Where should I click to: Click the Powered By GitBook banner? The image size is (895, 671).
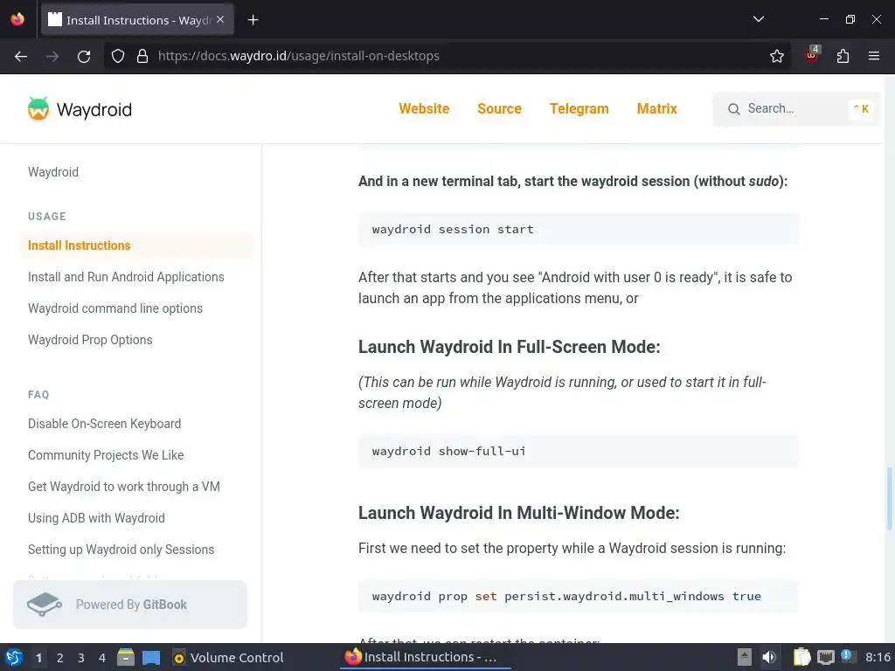pyautogui.click(x=130, y=605)
